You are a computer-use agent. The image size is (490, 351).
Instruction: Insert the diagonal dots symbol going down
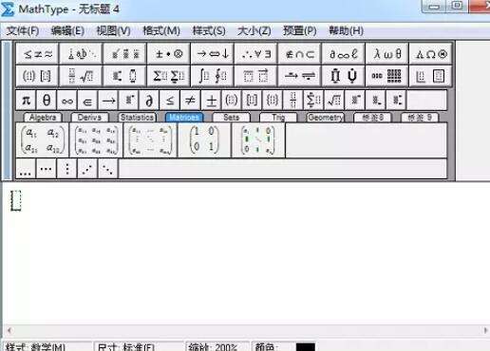click(x=107, y=169)
